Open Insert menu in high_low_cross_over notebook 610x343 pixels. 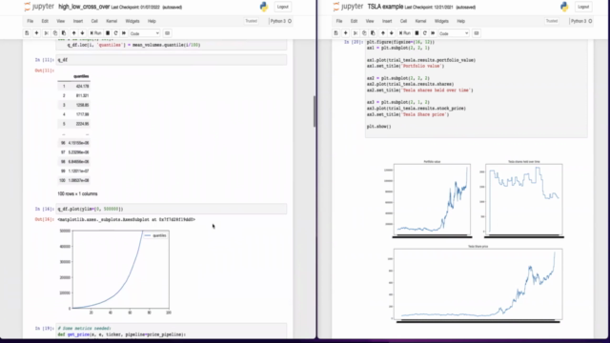point(78,21)
